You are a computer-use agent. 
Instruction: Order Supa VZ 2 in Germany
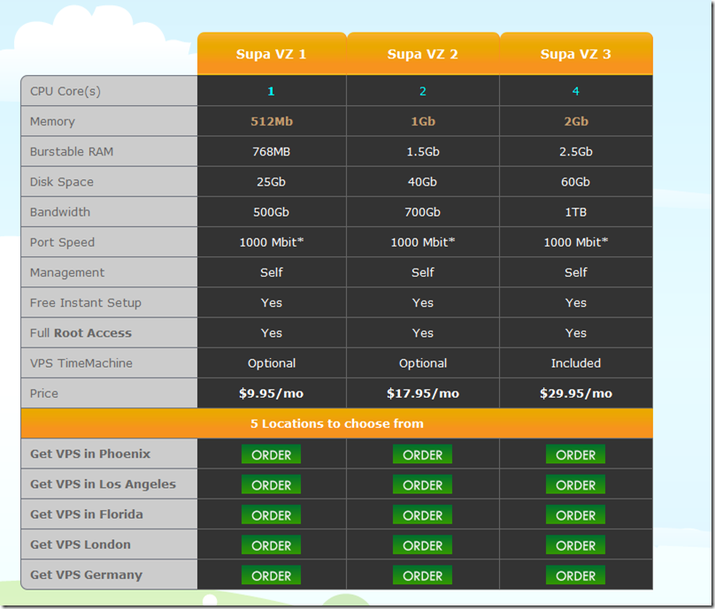[x=422, y=575]
